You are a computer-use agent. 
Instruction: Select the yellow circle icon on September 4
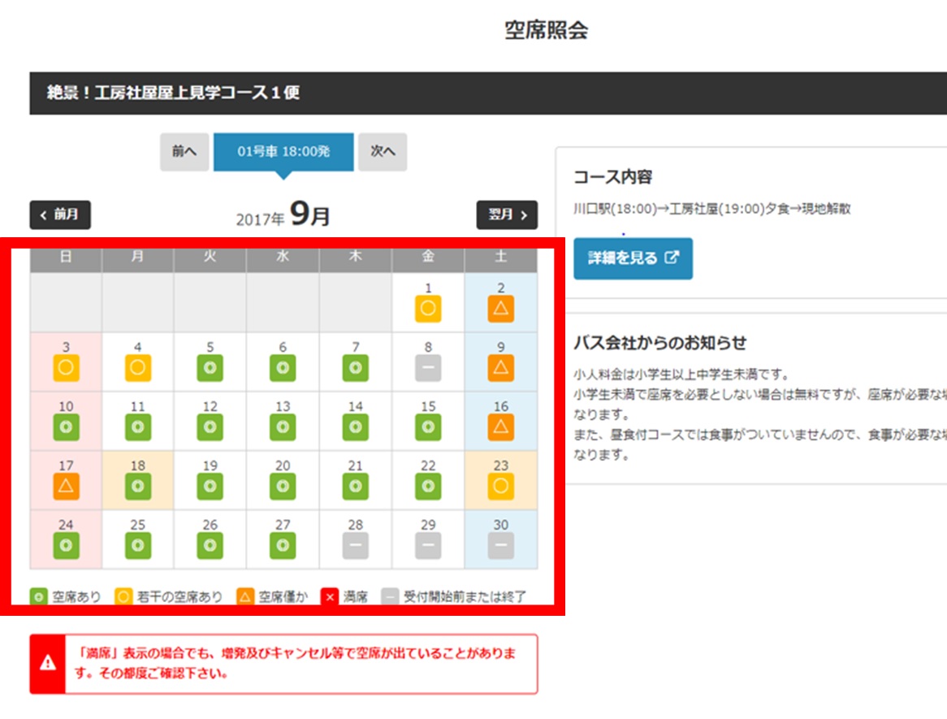tap(138, 368)
